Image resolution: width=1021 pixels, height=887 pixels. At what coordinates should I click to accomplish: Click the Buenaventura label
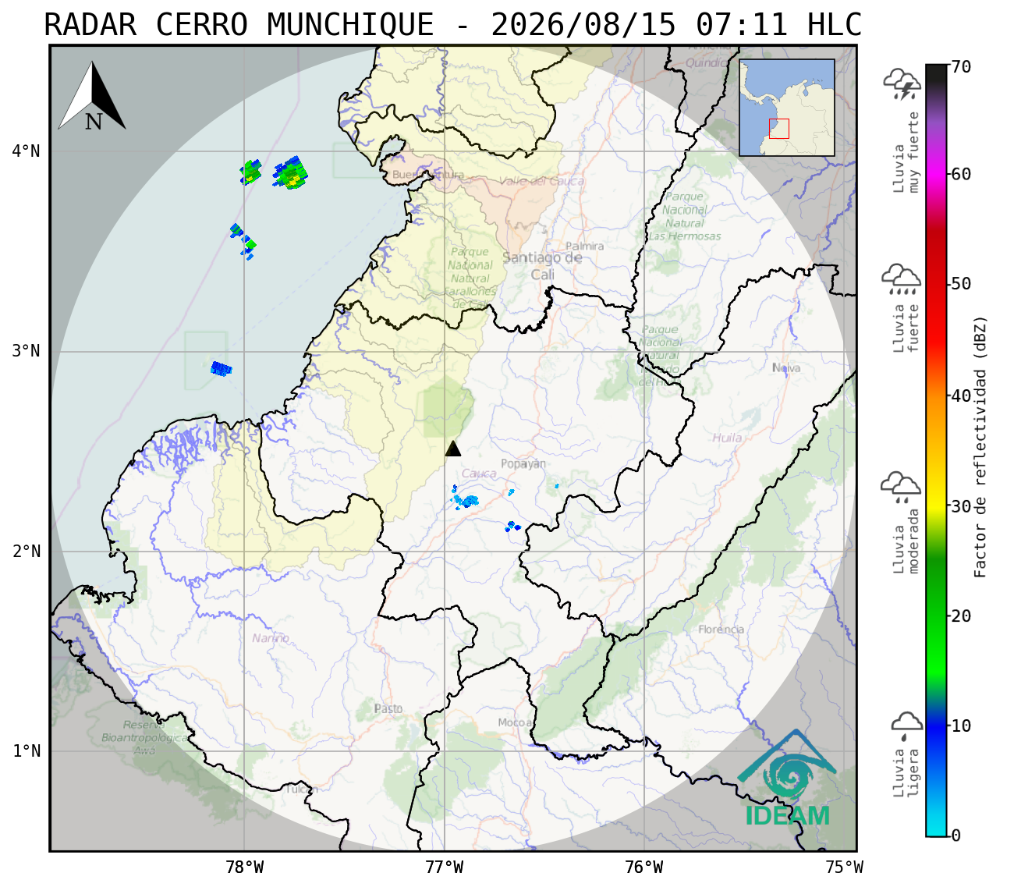click(428, 175)
